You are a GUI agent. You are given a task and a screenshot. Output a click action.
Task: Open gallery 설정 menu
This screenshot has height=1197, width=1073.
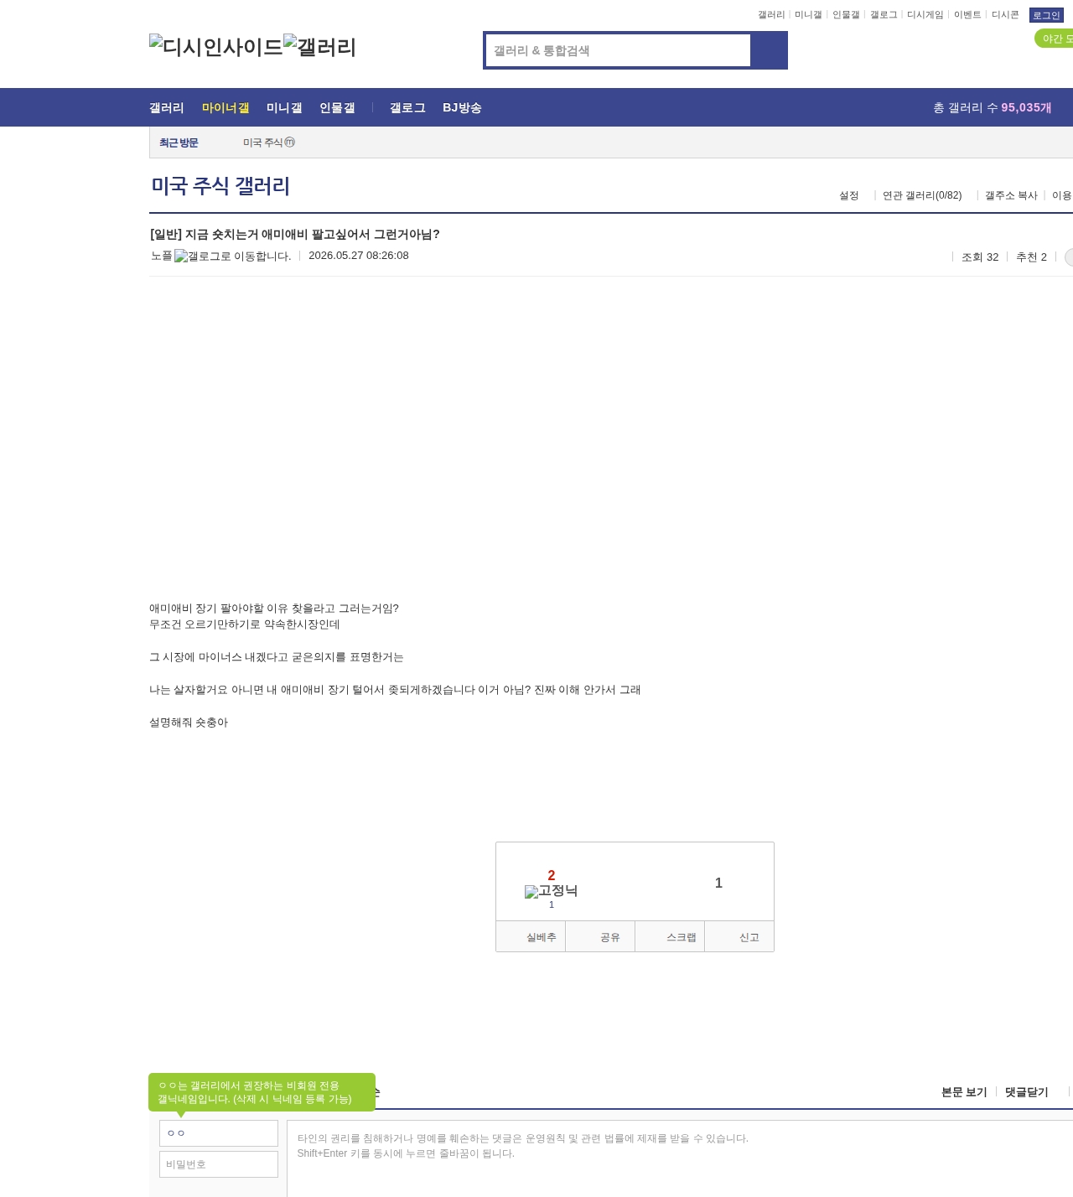(x=849, y=195)
